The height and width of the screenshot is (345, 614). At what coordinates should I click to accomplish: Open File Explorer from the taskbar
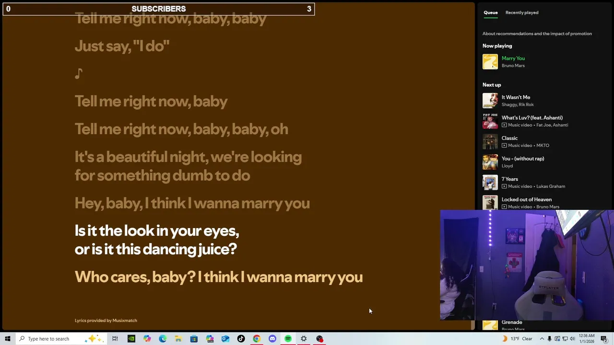tap(178, 339)
